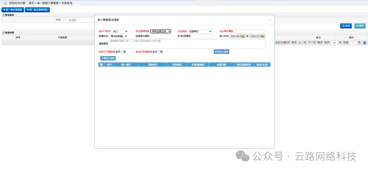Viewport: 368px width, 171px height.
Task: Click the 获取核注清单 button
Action: tap(221, 52)
